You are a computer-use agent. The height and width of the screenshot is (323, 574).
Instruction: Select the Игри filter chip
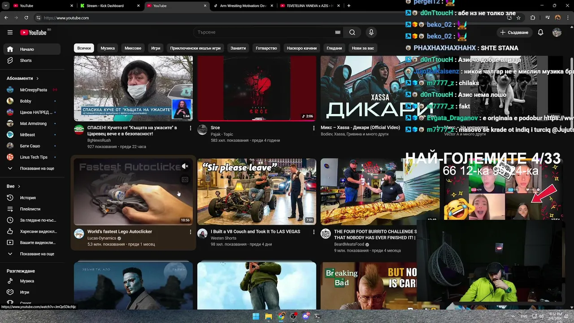[156, 48]
